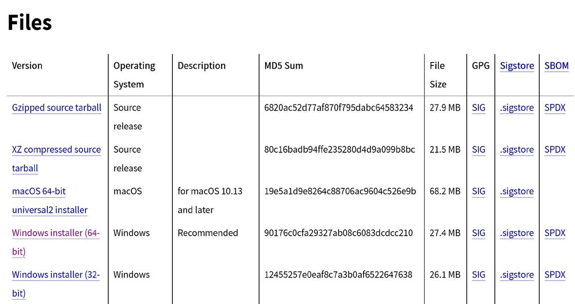Open the Windows installer (32-bit) link
This screenshot has width=575, height=304.
click(x=56, y=275)
